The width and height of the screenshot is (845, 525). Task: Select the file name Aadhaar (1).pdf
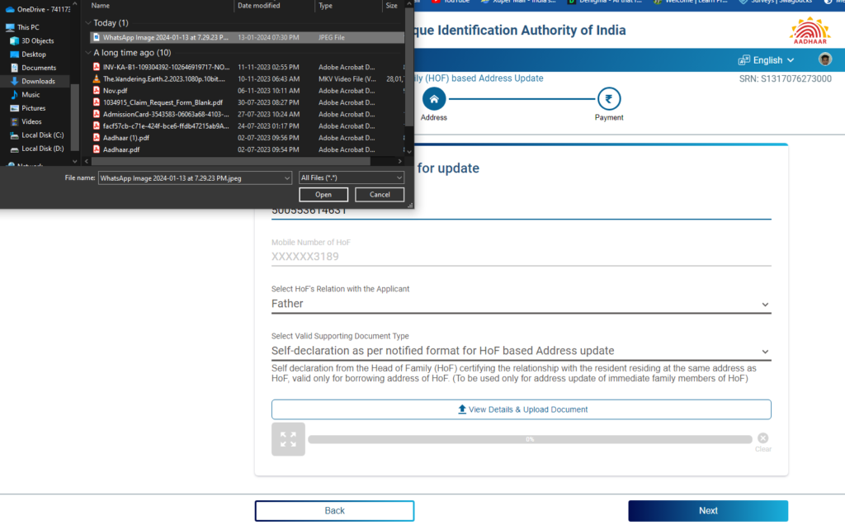[126, 138]
